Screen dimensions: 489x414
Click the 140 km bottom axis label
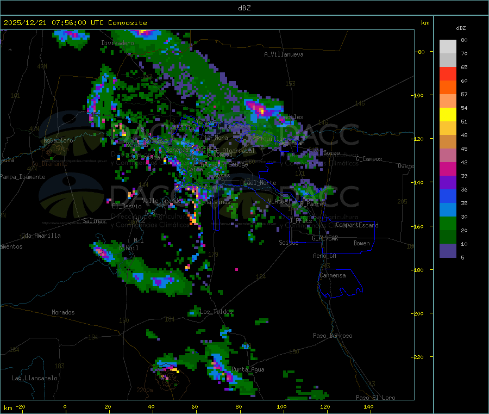pyautogui.click(x=368, y=406)
